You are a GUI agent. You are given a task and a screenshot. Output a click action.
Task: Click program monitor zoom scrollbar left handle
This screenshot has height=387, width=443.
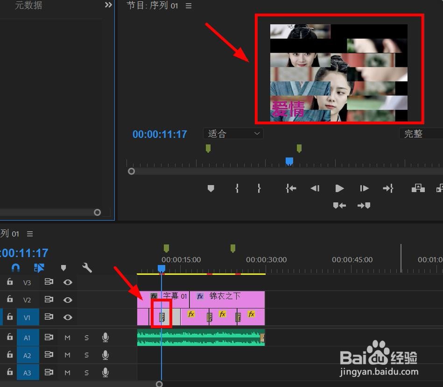131,171
